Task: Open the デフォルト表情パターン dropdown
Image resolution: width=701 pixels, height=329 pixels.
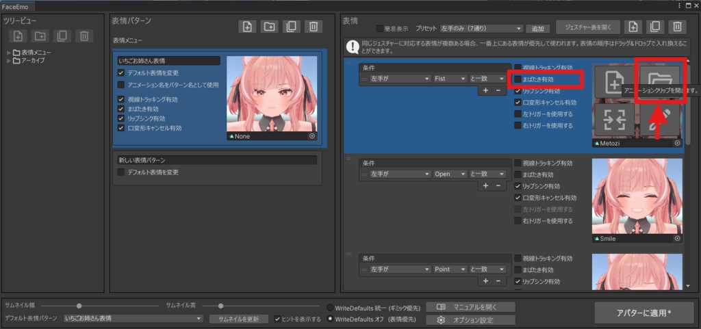Action: pos(133,319)
